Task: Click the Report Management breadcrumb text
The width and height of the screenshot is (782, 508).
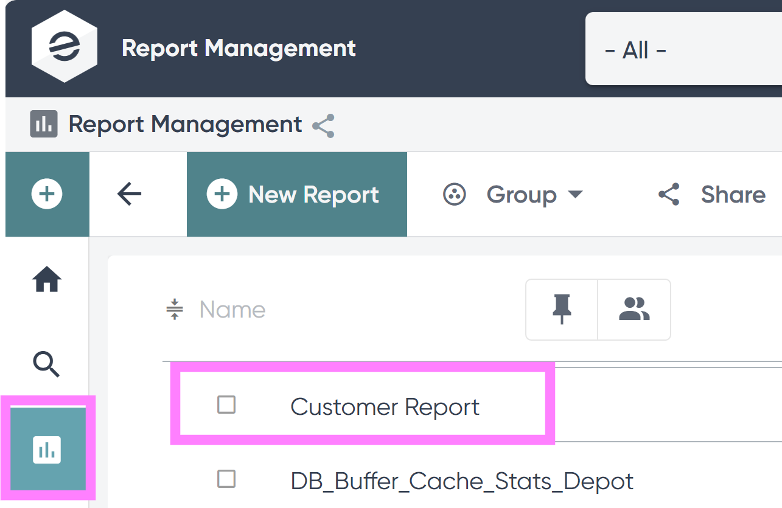Action: 185,124
